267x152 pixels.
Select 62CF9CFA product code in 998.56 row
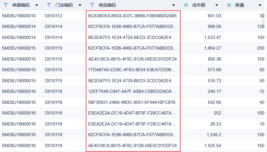pyautogui.click(x=132, y=27)
